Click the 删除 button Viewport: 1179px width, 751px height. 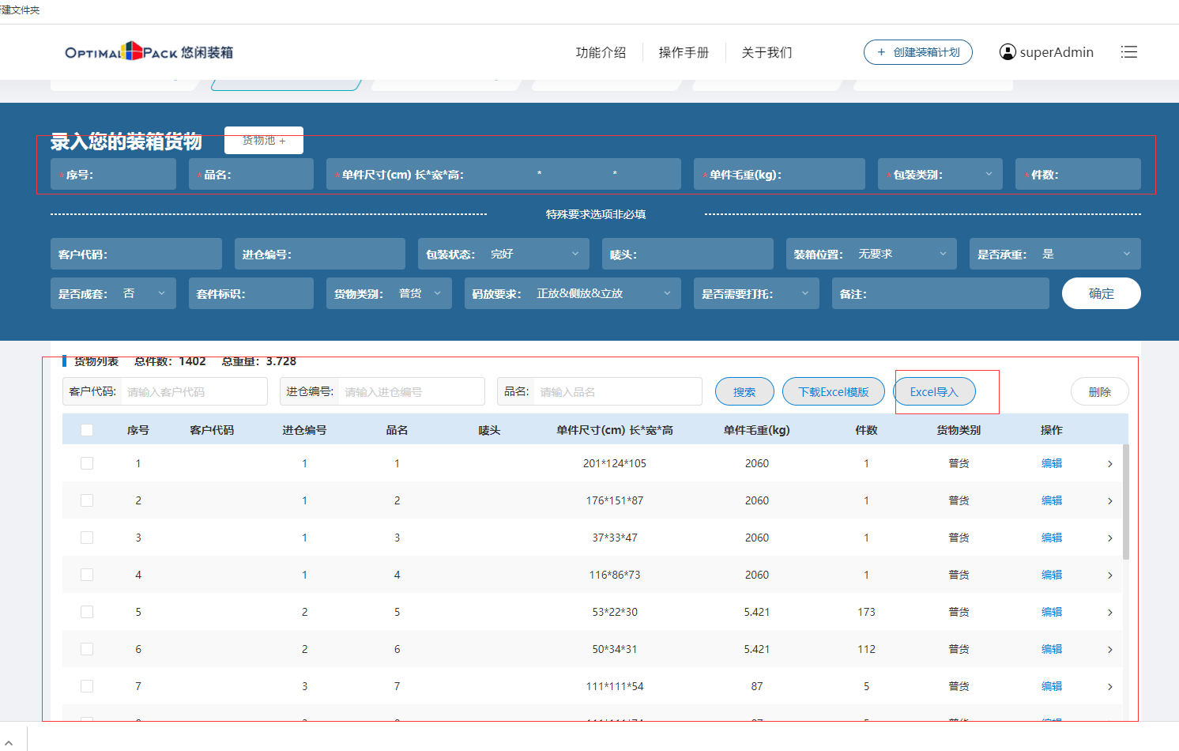click(1099, 391)
